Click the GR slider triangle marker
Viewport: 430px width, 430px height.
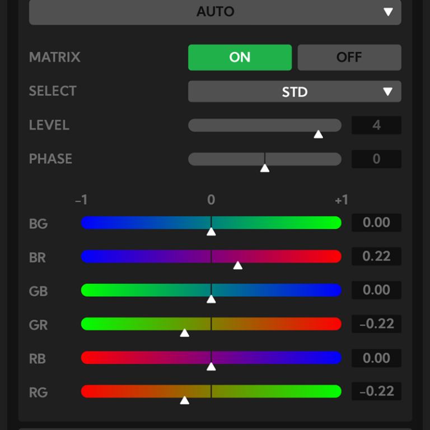pos(184,333)
